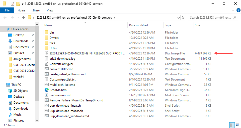Screen dimensions: 241x128
Task: Click navigation pane scroll down arrow
Action: [37, 120]
